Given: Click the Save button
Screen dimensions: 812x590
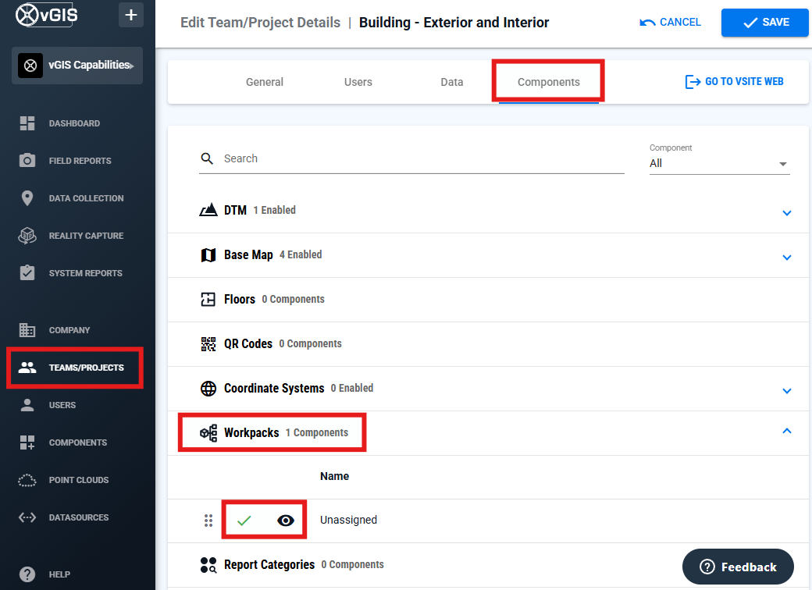Looking at the screenshot, I should pyautogui.click(x=765, y=23).
